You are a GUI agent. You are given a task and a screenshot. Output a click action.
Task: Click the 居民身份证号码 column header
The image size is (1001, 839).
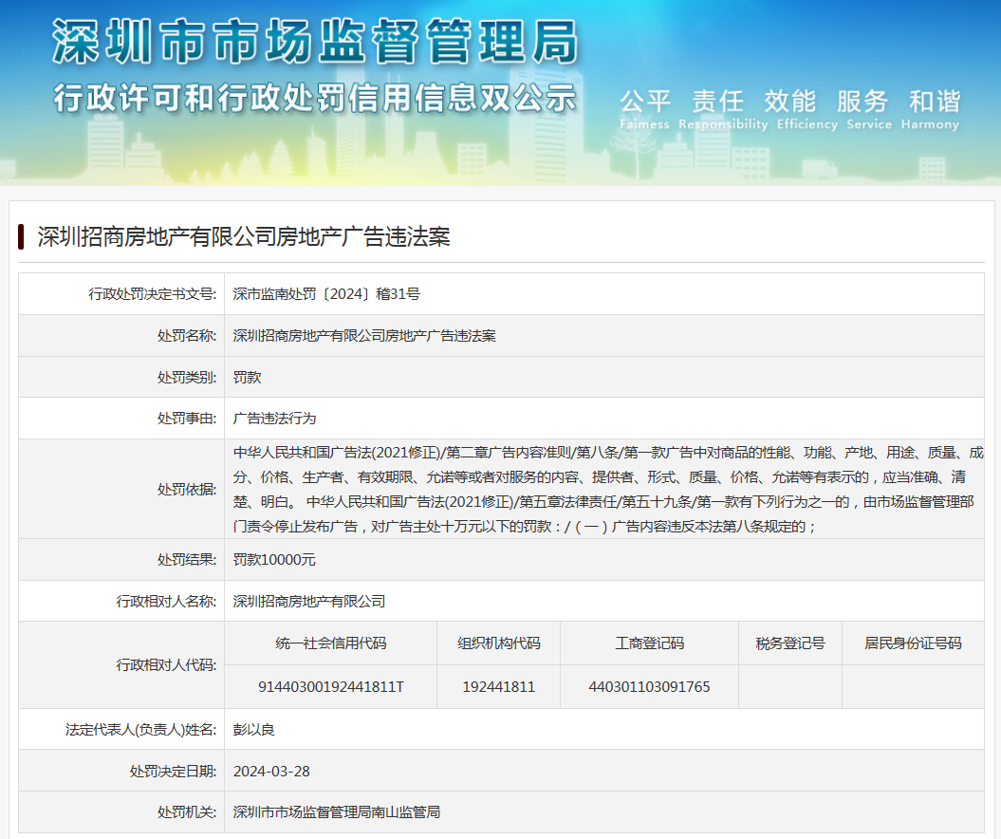(x=913, y=643)
